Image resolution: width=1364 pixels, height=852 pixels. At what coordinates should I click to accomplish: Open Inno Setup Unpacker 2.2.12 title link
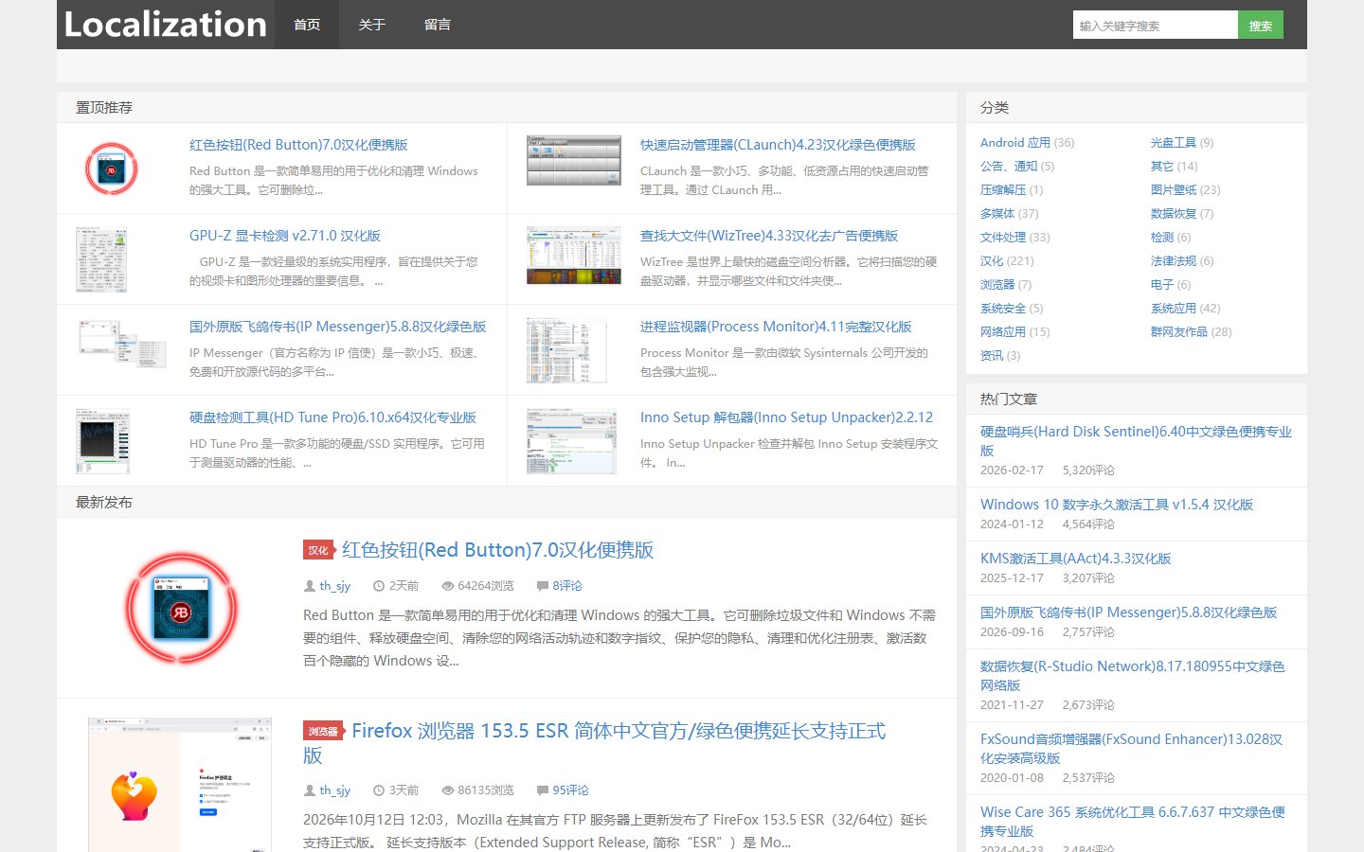786,417
